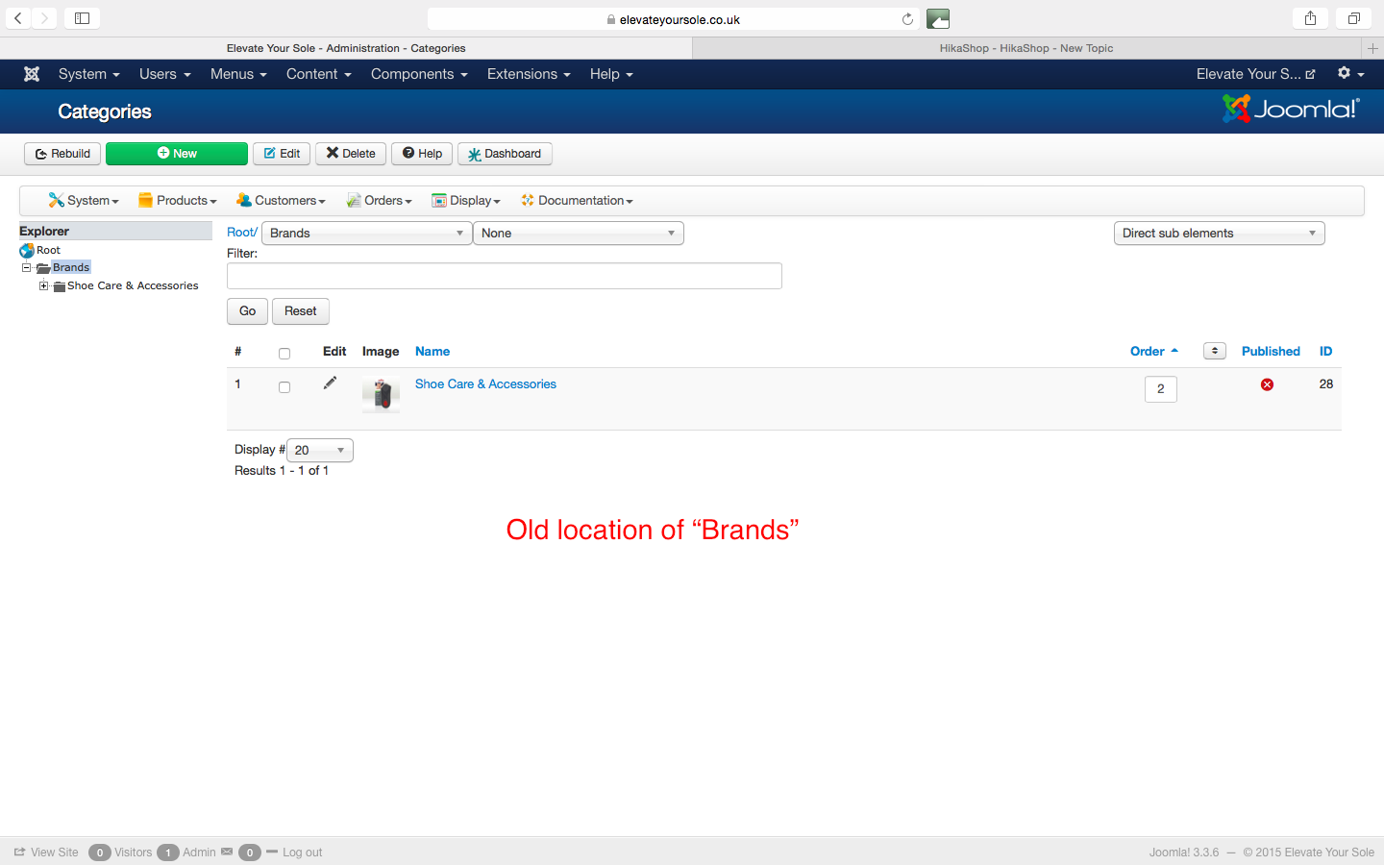Viewport: 1384px width, 865px height.
Task: Open the Menus menu
Action: [x=238, y=74]
